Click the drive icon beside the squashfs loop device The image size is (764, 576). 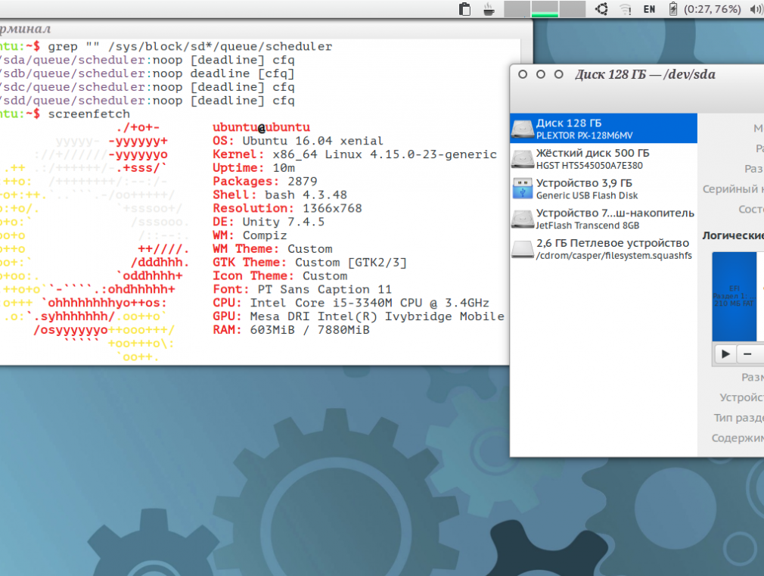tap(523, 249)
